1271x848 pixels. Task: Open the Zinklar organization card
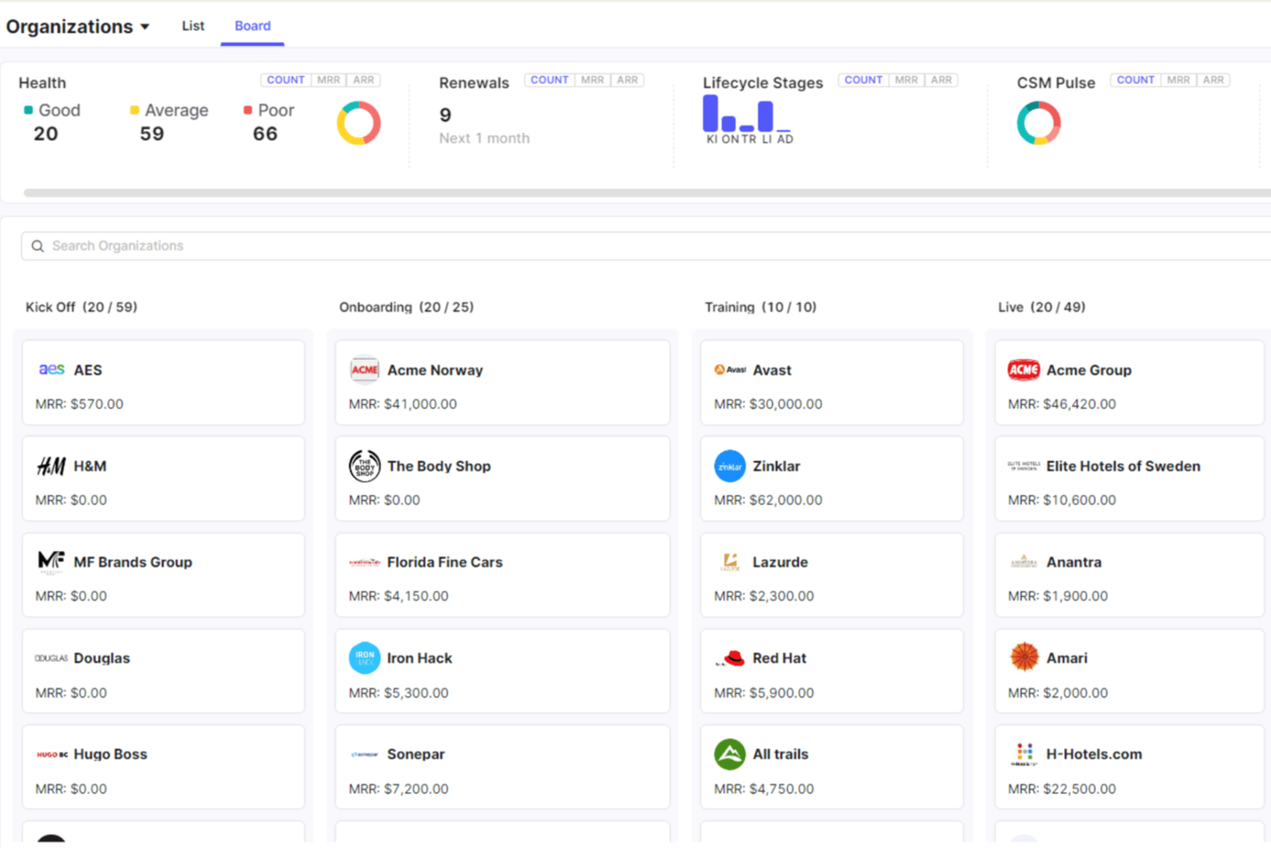(x=830, y=478)
